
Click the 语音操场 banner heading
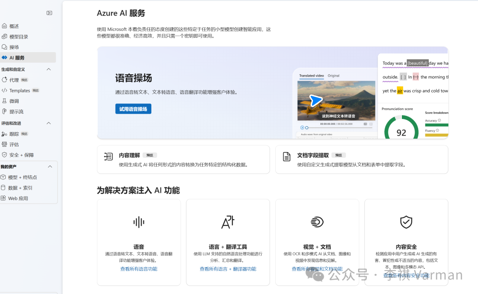pos(134,78)
